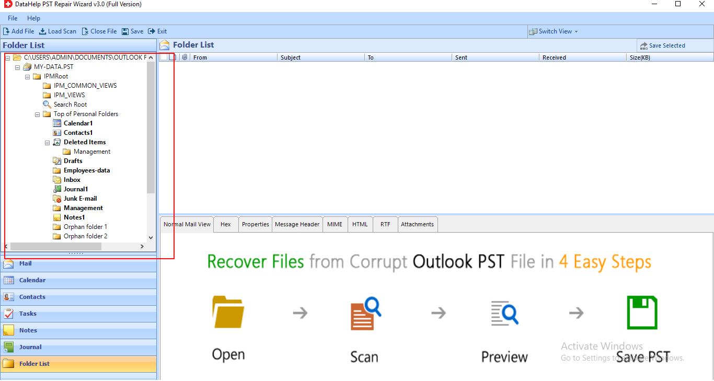Select the Journal1 folder icon

(x=57, y=189)
